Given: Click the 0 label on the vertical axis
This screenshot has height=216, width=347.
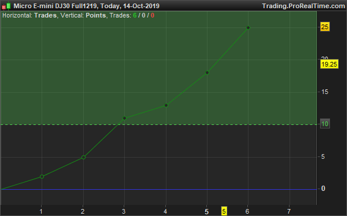Looking at the screenshot, I should pyautogui.click(x=323, y=189).
